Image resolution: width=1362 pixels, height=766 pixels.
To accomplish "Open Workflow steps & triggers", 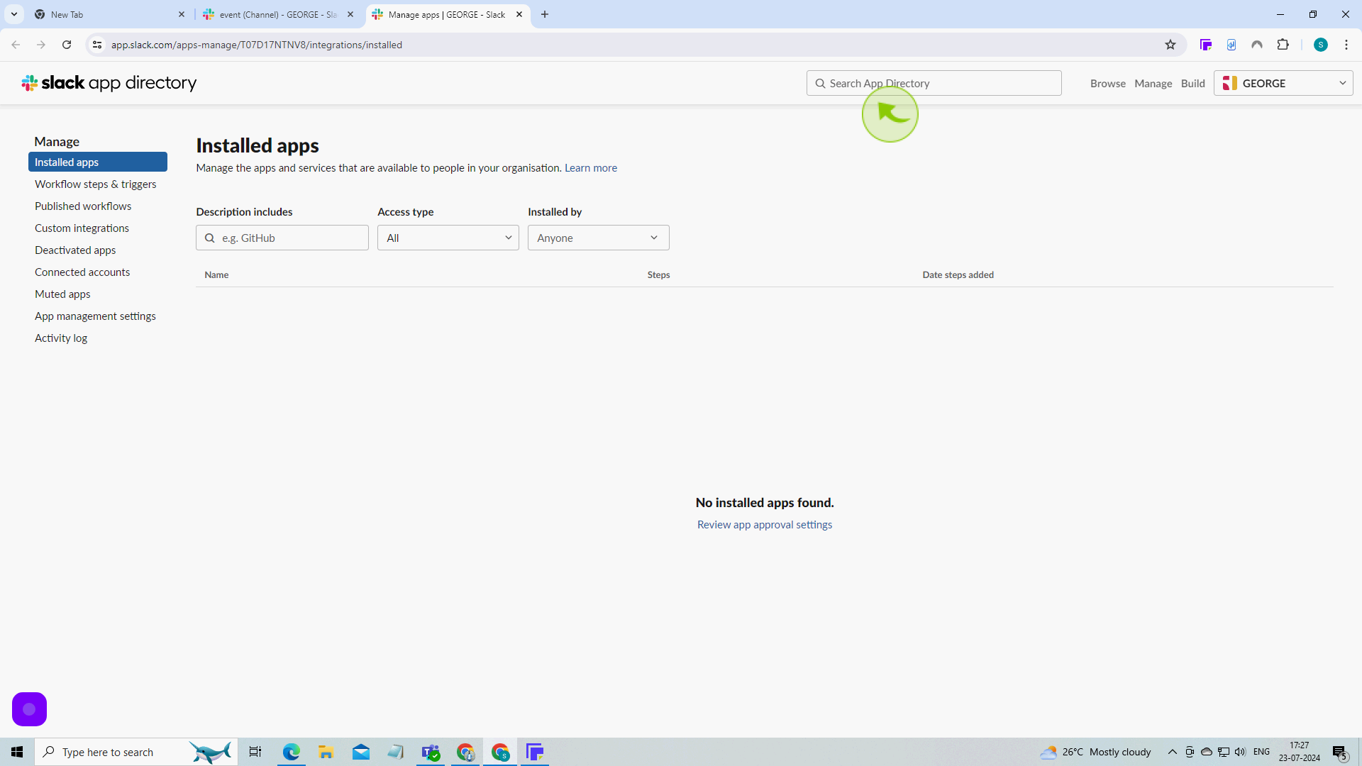I will pyautogui.click(x=96, y=184).
